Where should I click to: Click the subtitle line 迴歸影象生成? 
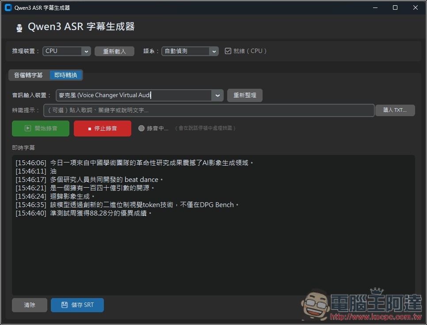(55, 197)
